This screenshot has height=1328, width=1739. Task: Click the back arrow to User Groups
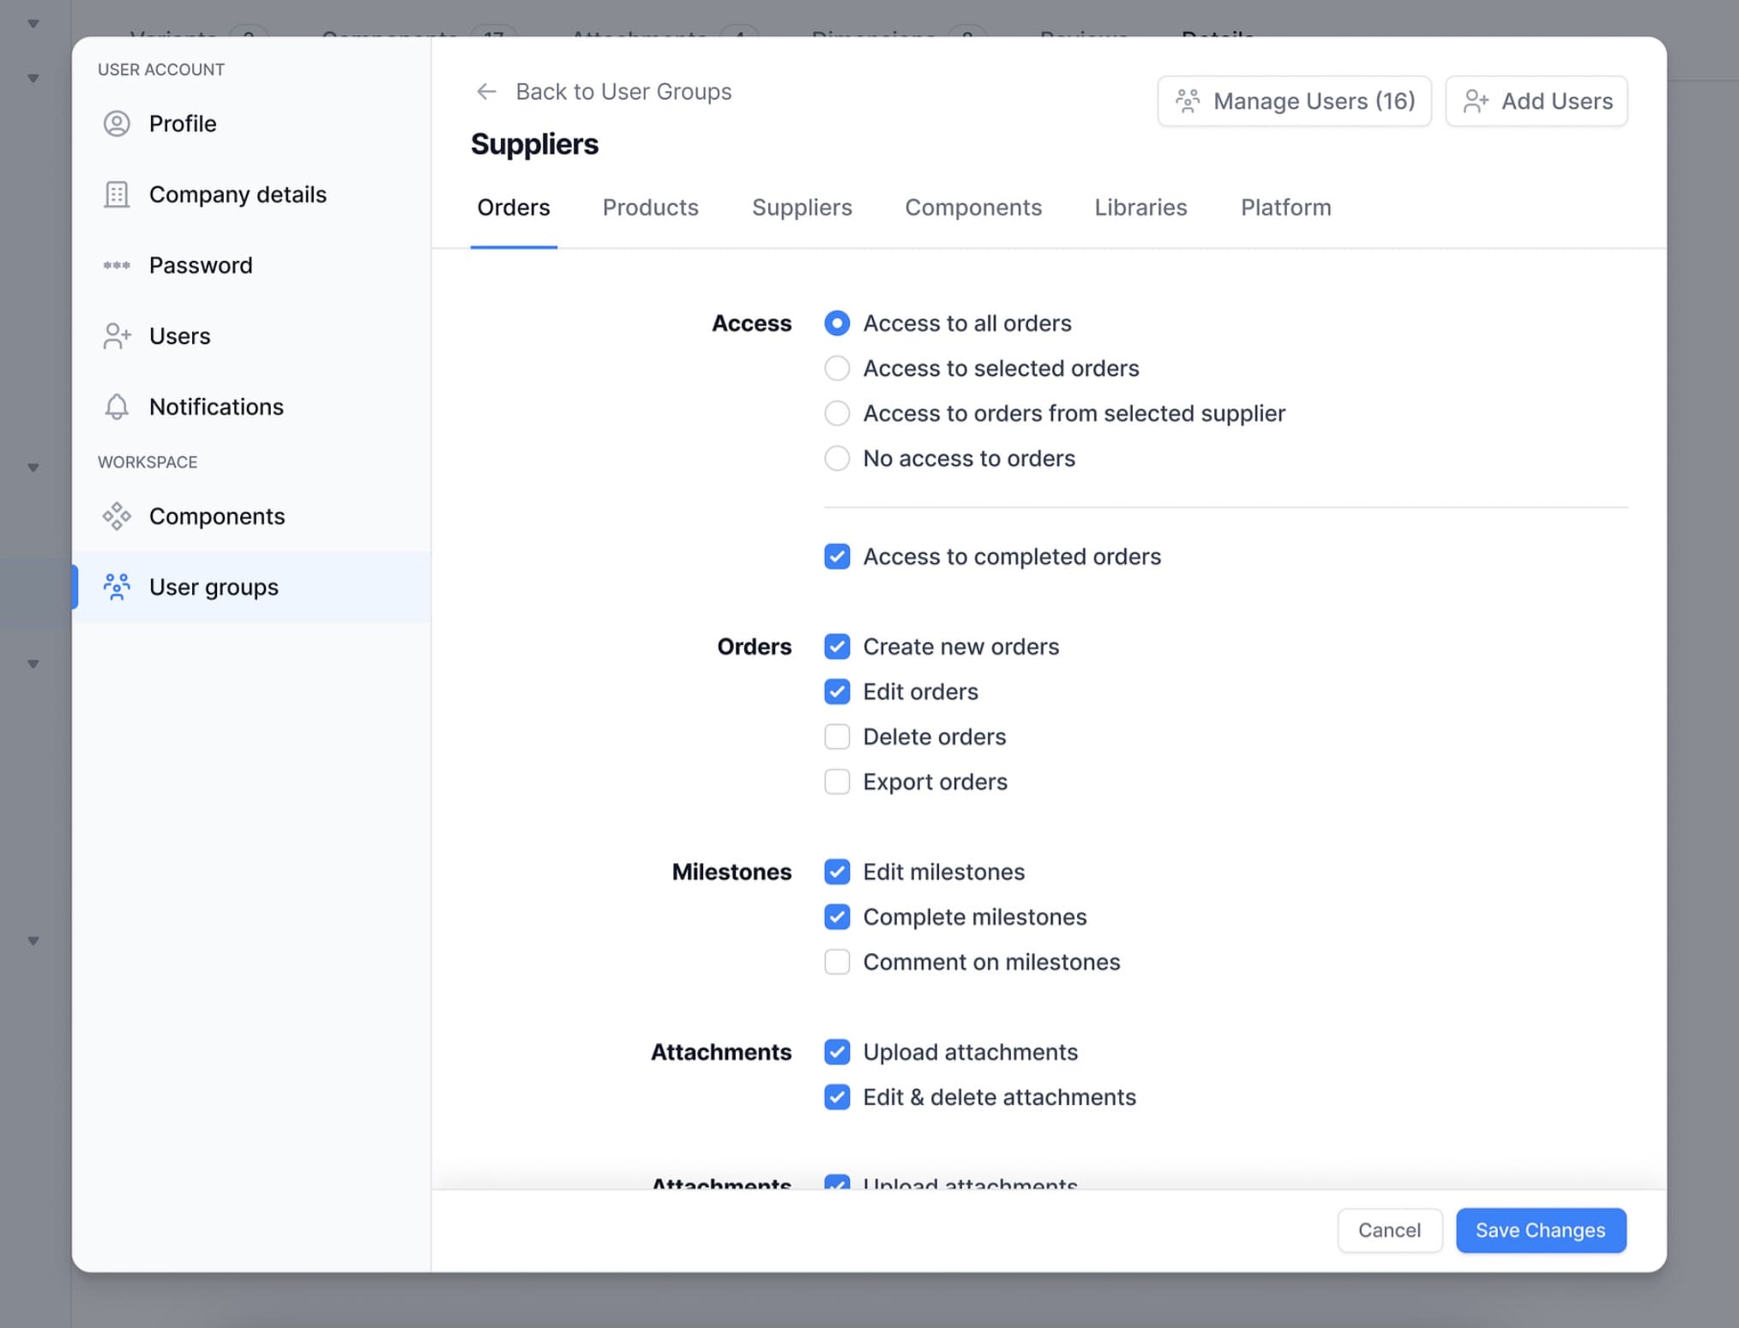[x=486, y=92]
